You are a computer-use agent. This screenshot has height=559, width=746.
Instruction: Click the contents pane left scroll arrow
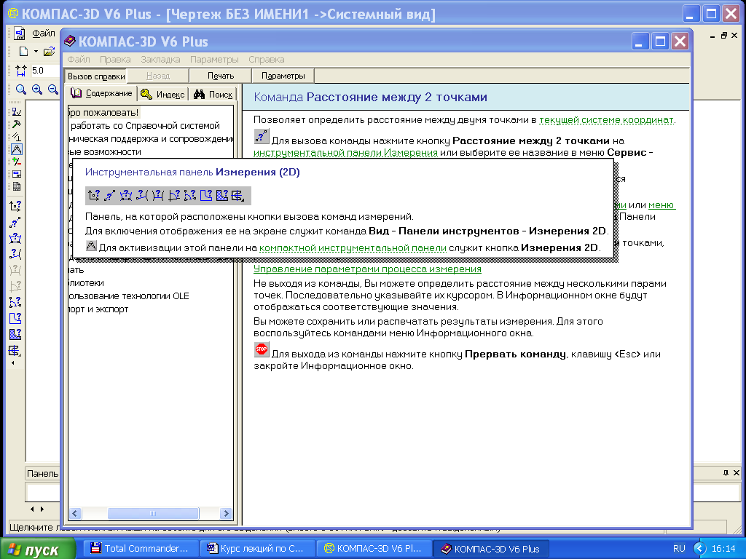[x=75, y=513]
